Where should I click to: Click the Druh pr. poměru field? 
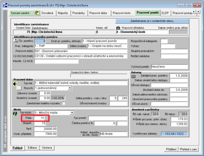104,41
